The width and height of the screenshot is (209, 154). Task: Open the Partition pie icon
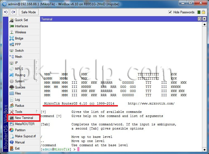(12, 130)
